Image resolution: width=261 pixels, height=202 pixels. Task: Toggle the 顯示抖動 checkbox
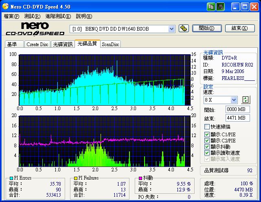(x=207, y=147)
